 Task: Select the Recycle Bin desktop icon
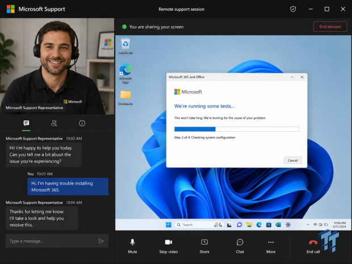(x=125, y=46)
